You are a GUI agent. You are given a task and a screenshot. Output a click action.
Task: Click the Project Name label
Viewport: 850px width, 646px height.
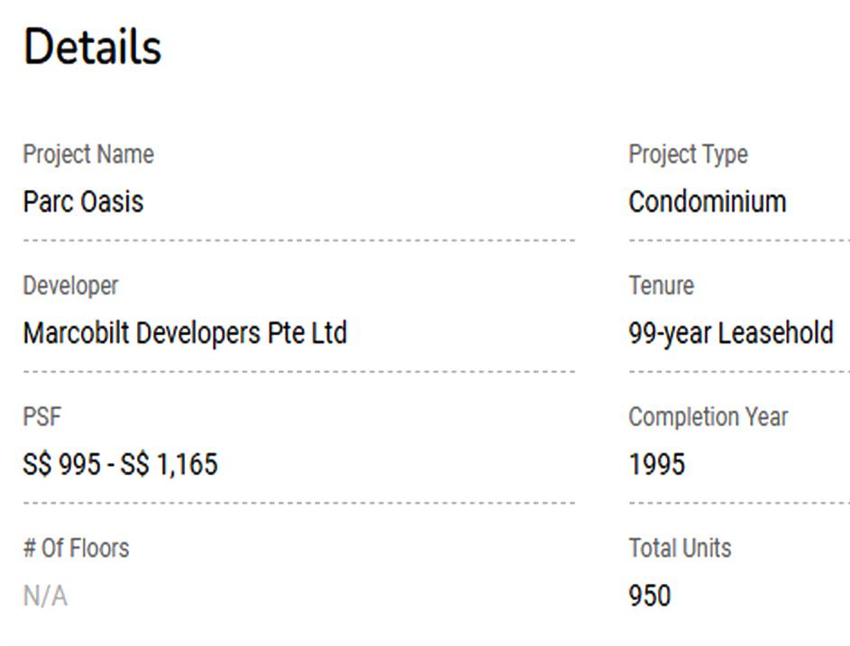[x=88, y=154]
